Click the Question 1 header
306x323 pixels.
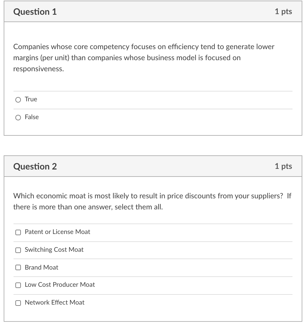click(35, 11)
